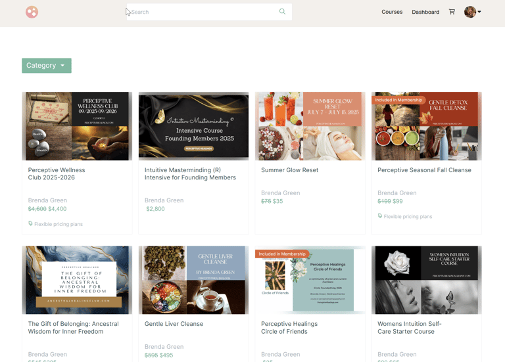This screenshot has height=362, width=505.
Task: Click Perceptive Seasonal Fall Cleanse title
Action: coord(424,170)
